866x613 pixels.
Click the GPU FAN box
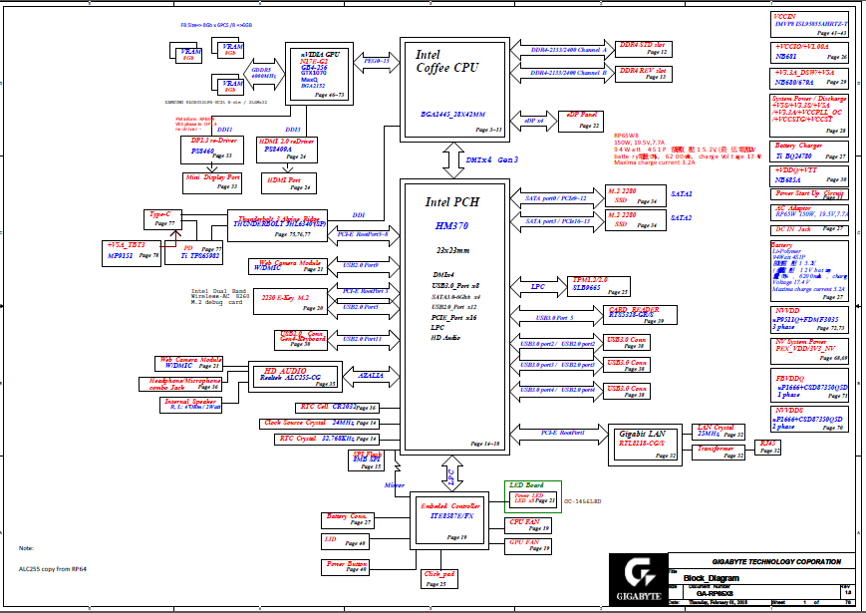pos(528,546)
